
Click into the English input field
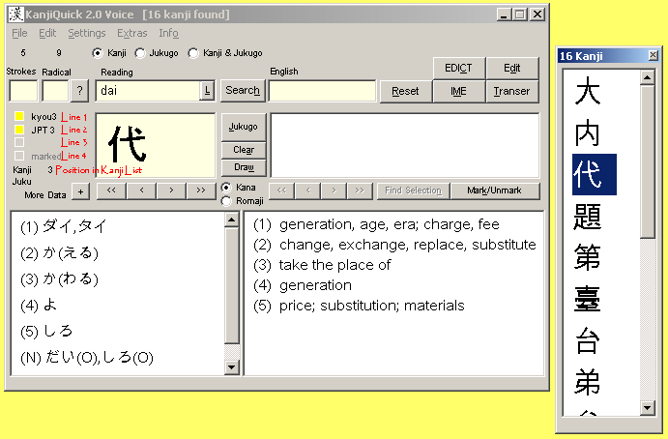click(x=322, y=91)
